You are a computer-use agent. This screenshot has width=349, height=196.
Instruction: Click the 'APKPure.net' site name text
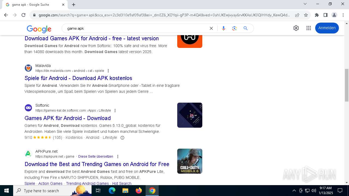pyautogui.click(x=47, y=151)
